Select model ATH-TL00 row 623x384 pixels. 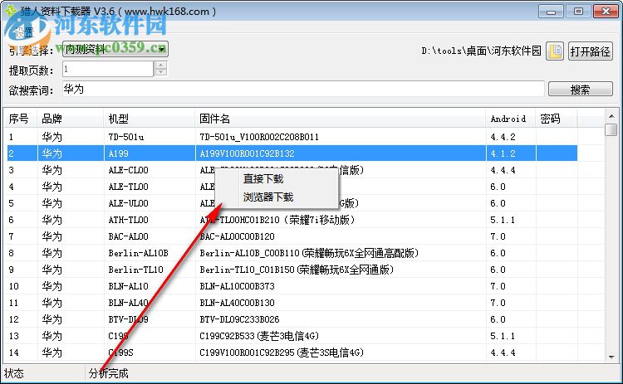click(x=292, y=220)
